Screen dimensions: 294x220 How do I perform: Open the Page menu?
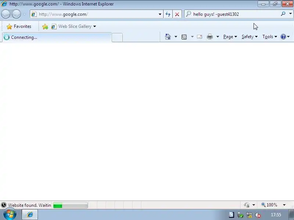230,37
